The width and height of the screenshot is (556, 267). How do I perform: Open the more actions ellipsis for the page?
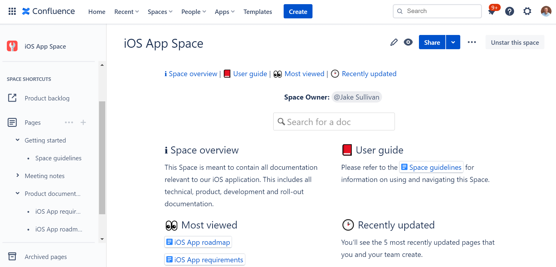[472, 42]
